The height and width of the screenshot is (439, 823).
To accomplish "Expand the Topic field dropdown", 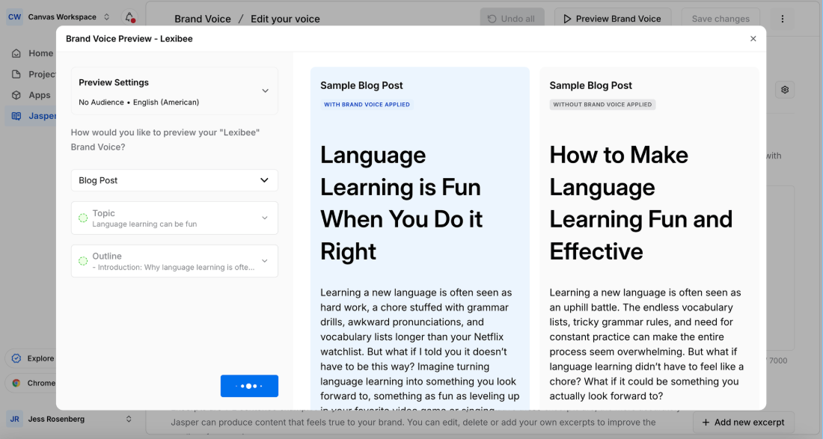I will (264, 218).
